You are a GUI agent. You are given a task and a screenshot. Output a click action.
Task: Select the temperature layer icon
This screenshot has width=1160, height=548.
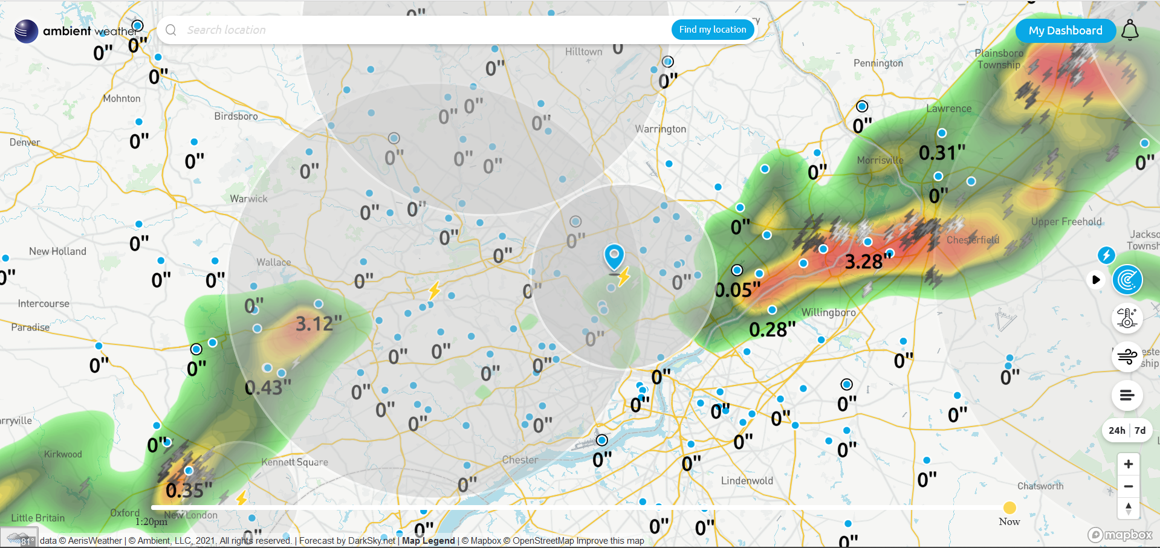pyautogui.click(x=1127, y=318)
